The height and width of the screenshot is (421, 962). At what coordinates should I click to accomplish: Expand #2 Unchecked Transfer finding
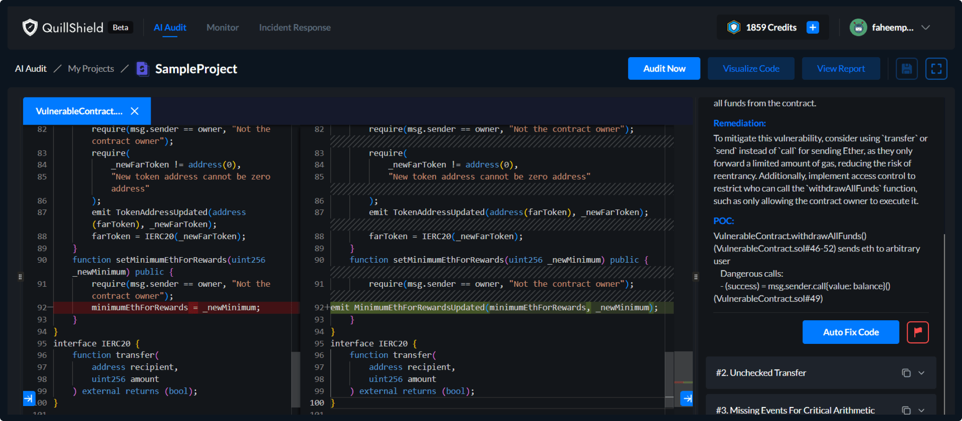[x=921, y=373]
